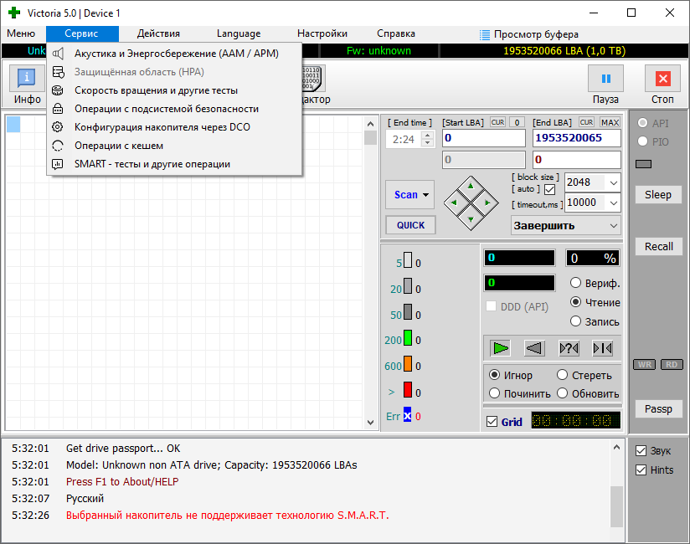Open the block size 2048 dropdown
This screenshot has width=690, height=544.
(614, 182)
